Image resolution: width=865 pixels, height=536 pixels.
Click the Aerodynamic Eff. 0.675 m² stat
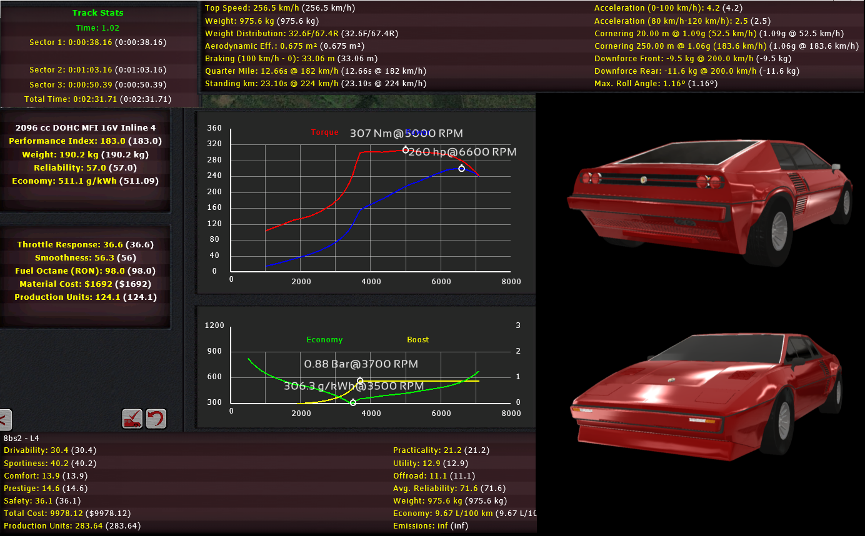(x=285, y=46)
